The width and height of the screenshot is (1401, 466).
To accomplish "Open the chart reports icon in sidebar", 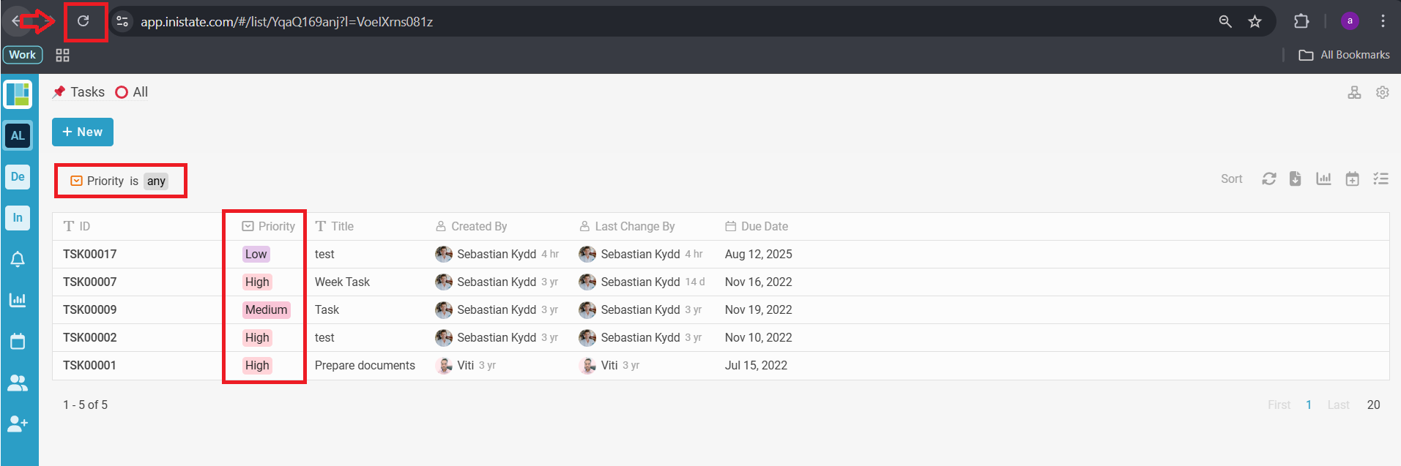I will [18, 300].
